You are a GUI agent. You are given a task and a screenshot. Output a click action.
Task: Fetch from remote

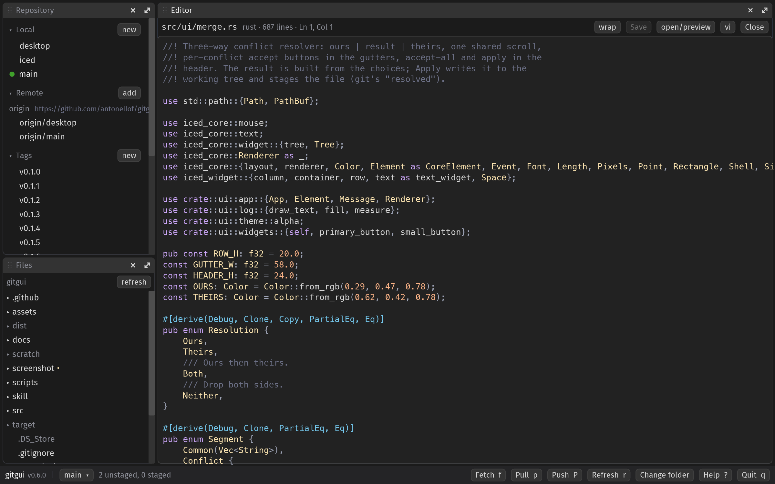[488, 475]
